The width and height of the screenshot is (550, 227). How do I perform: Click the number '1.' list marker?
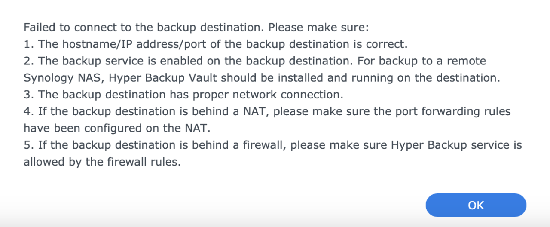coord(29,44)
